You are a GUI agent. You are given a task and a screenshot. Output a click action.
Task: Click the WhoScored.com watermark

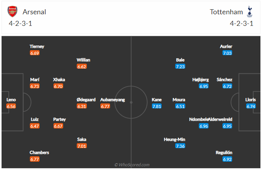(132, 165)
